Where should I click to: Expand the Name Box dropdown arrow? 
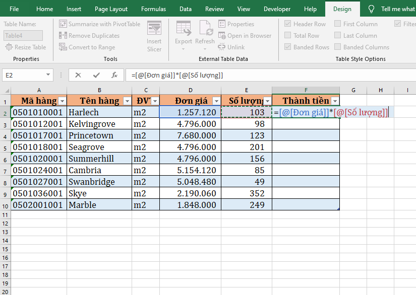[x=48, y=75]
